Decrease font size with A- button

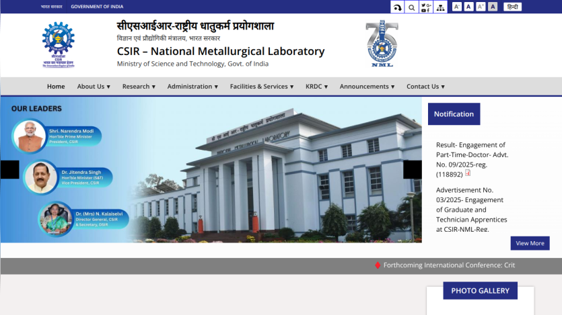pyautogui.click(x=456, y=7)
